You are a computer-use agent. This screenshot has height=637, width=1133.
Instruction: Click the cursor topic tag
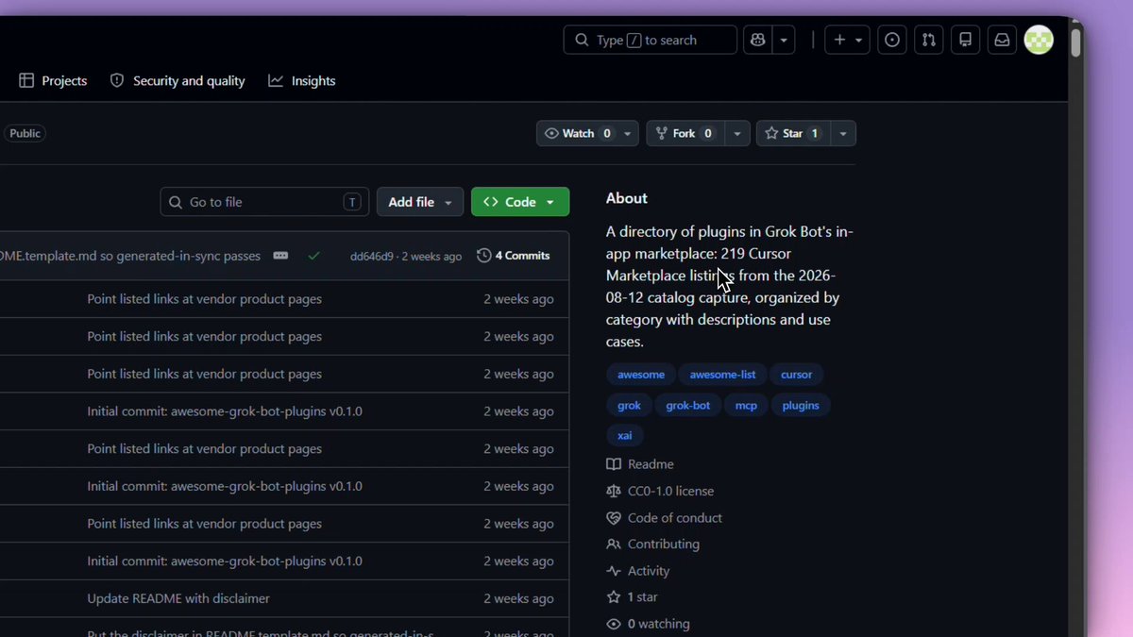coord(796,375)
